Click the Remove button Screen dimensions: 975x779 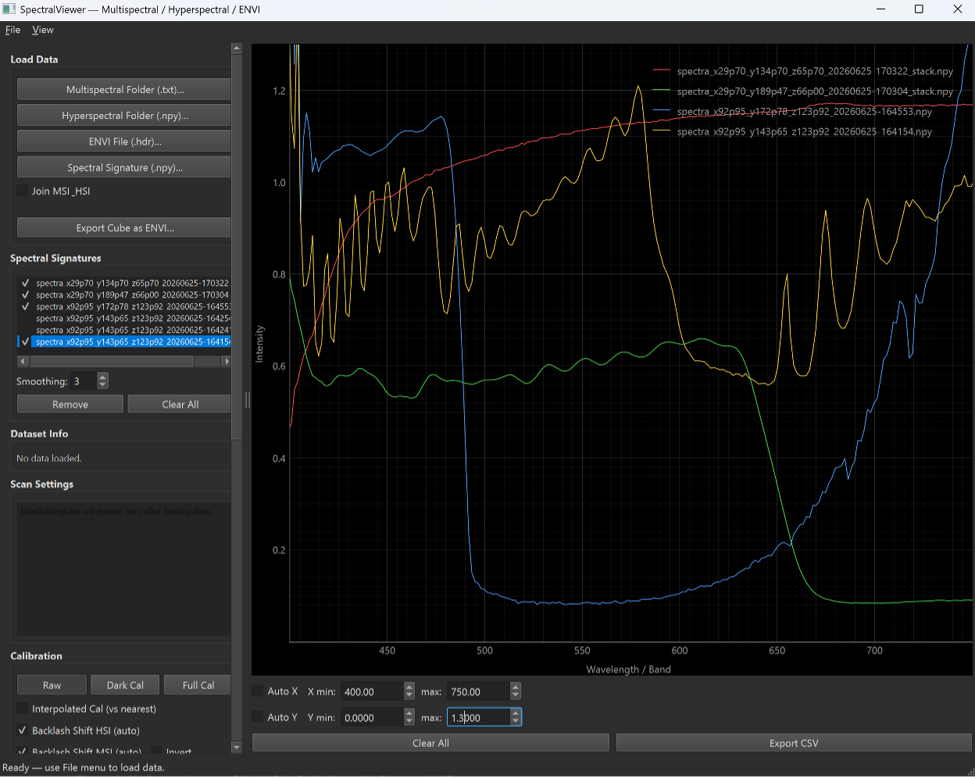pyautogui.click(x=70, y=404)
